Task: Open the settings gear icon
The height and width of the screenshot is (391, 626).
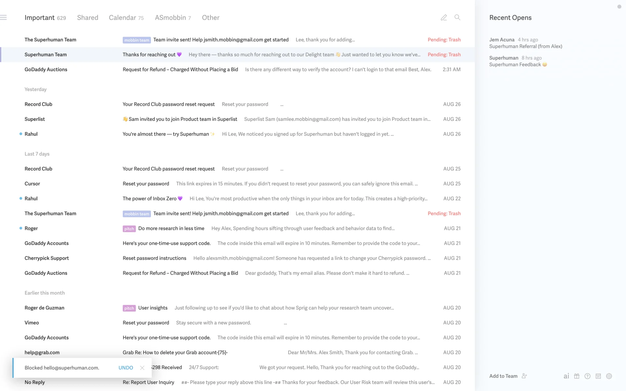Action: coord(609,376)
